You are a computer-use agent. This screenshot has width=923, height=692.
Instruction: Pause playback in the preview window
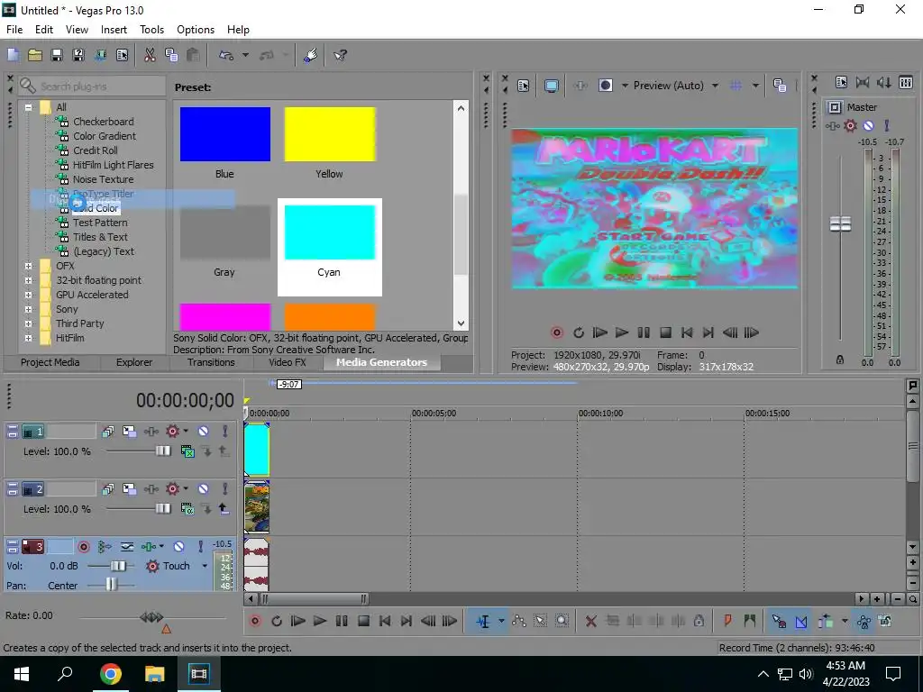(x=644, y=332)
